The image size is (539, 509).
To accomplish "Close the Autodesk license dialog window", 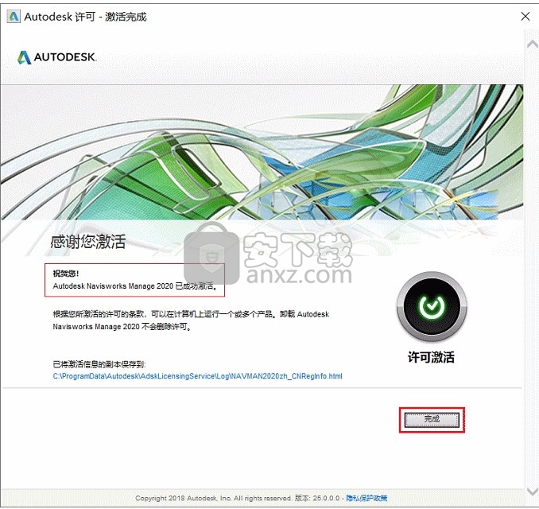I will click(525, 16).
